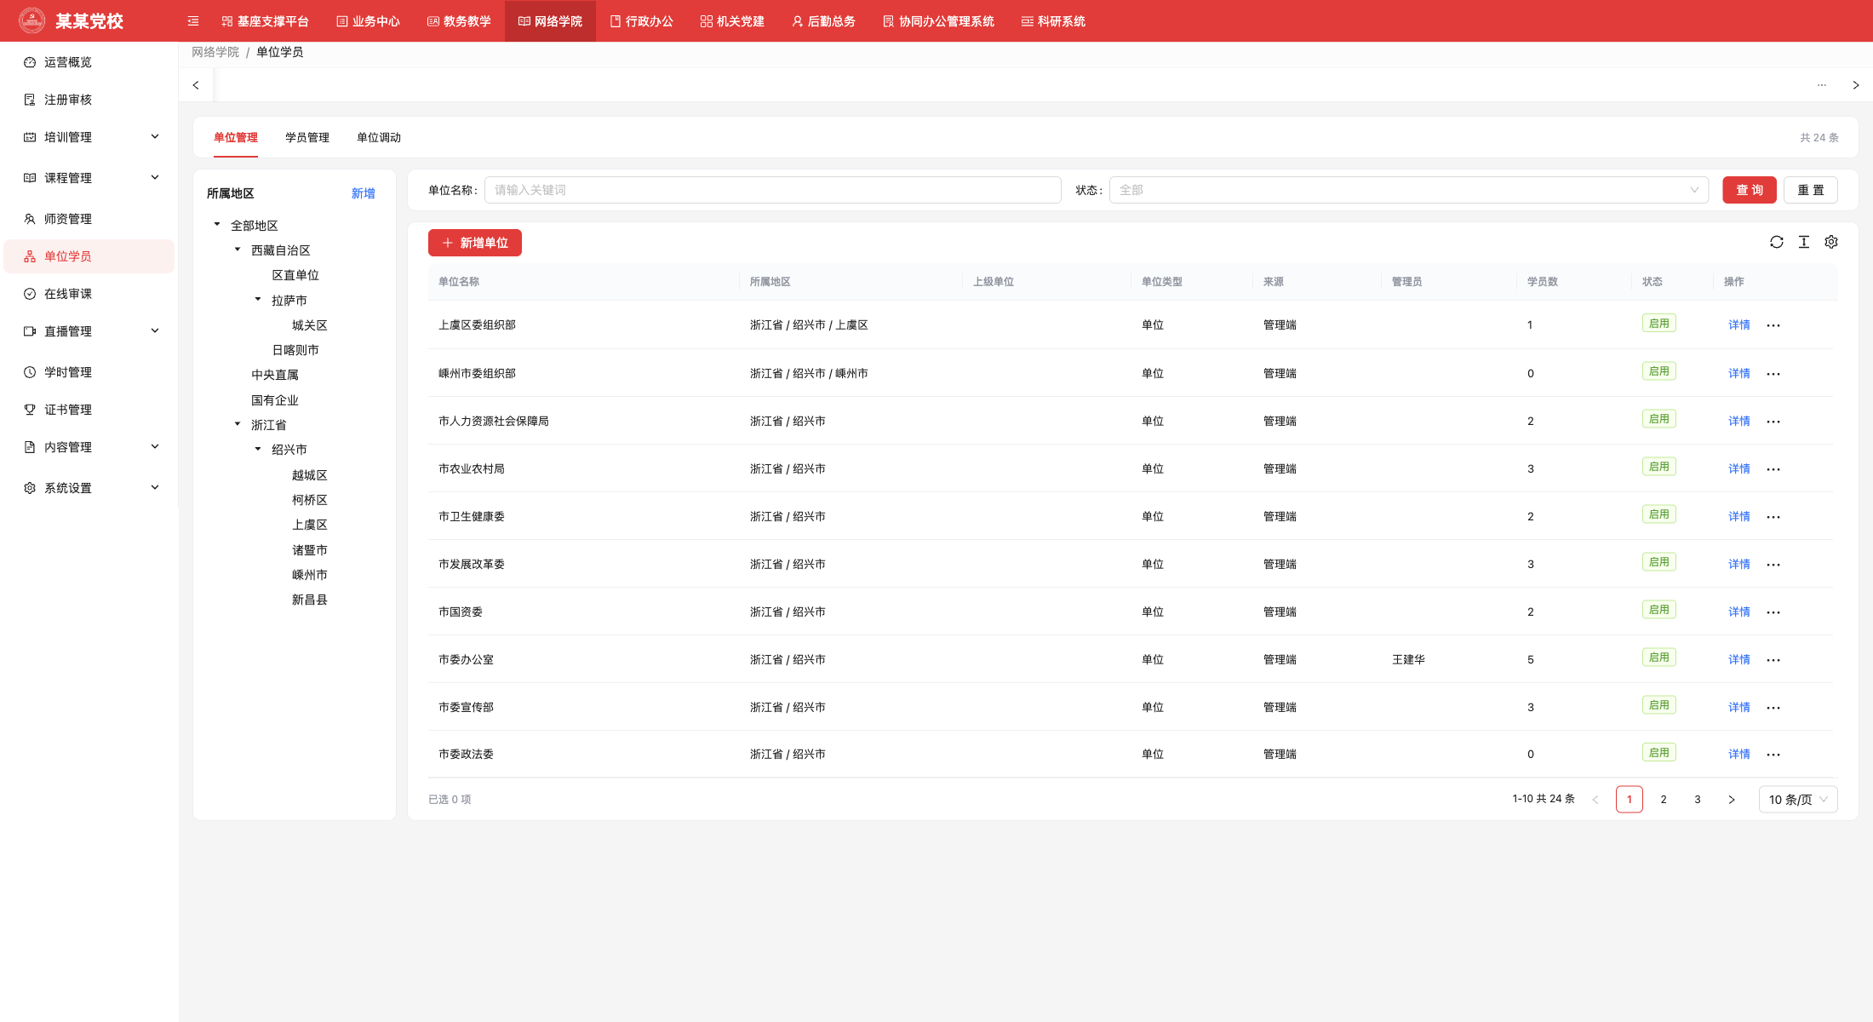
Task: Click the tab bar left arrow
Action: click(196, 85)
